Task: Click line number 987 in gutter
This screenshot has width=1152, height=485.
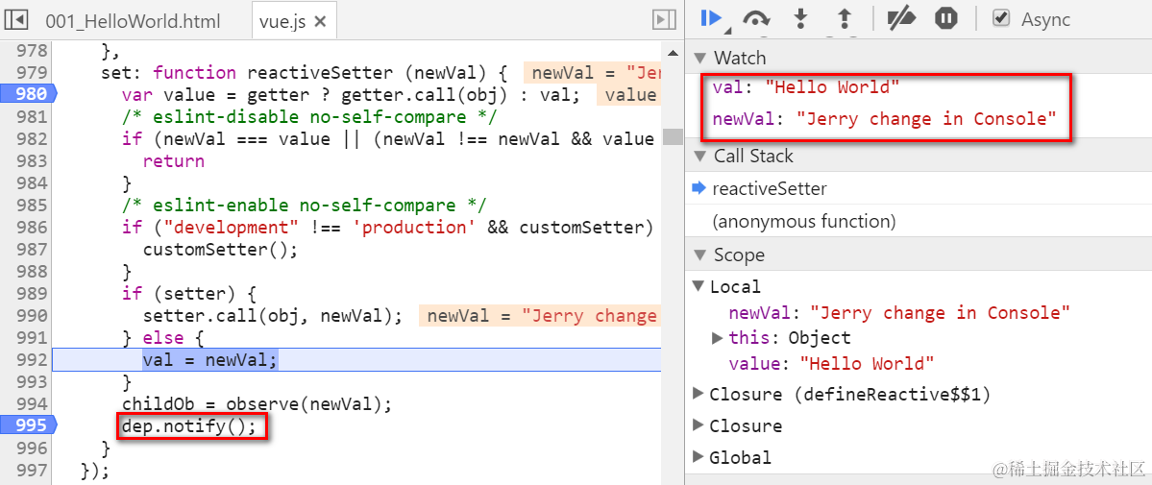Action: click(34, 249)
